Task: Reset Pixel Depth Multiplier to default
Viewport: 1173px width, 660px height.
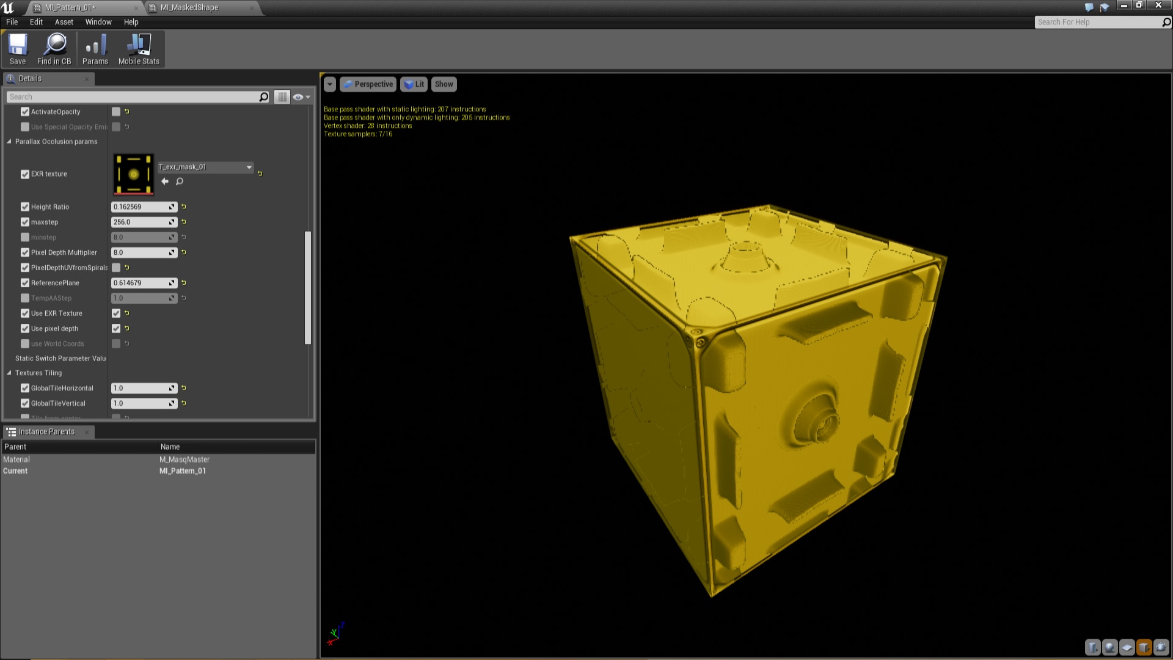Action: click(x=183, y=252)
